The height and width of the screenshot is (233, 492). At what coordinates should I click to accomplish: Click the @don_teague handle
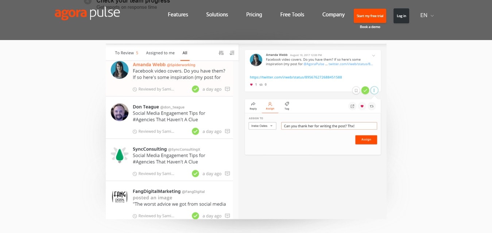pyautogui.click(x=173, y=107)
